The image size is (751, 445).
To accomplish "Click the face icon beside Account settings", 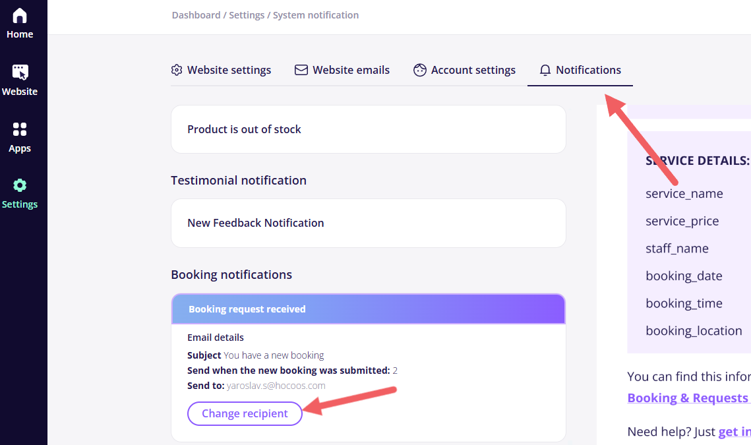I will (419, 70).
